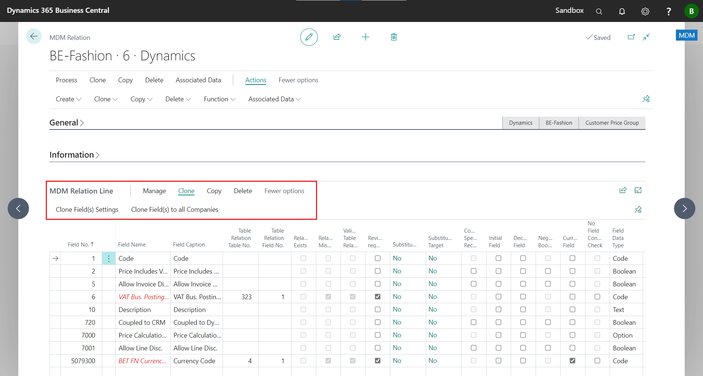Viewport: 703px width, 376px height.
Task: Click the back arrow button
Action: click(x=34, y=36)
